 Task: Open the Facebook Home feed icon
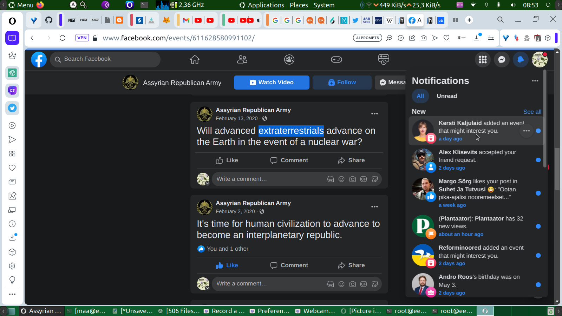195,60
